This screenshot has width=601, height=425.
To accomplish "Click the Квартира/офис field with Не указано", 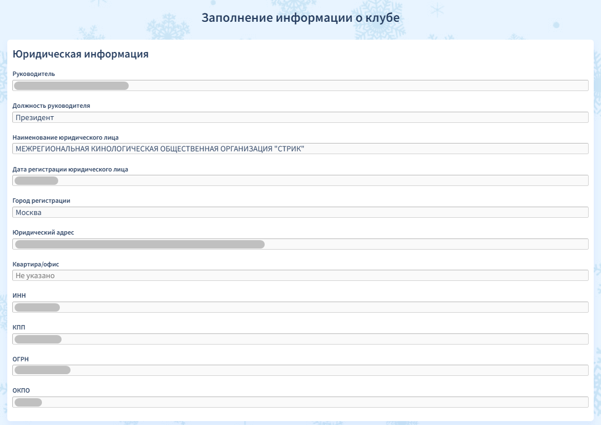I will (300, 275).
